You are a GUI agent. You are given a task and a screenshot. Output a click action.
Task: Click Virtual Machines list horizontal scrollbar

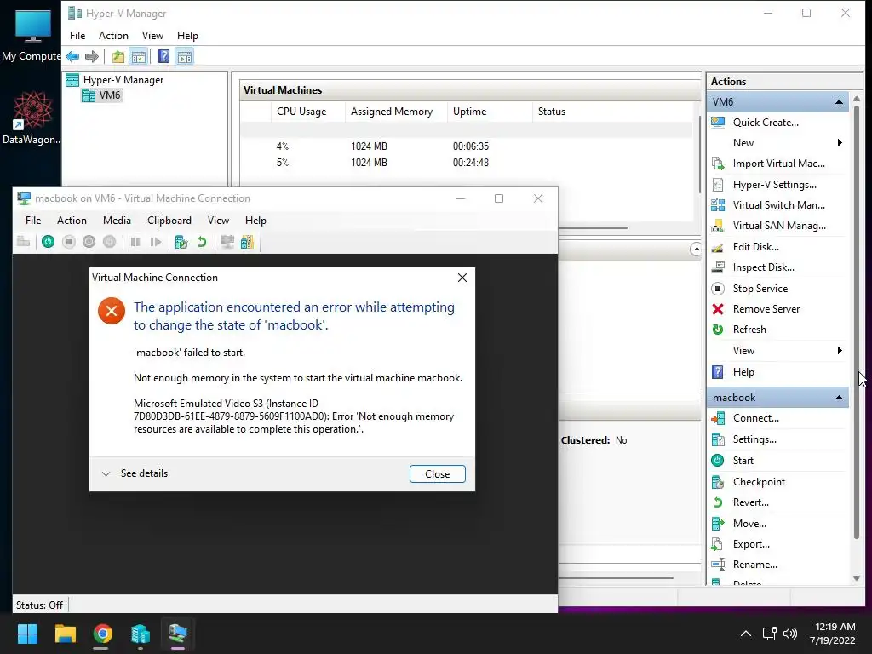coord(593,228)
